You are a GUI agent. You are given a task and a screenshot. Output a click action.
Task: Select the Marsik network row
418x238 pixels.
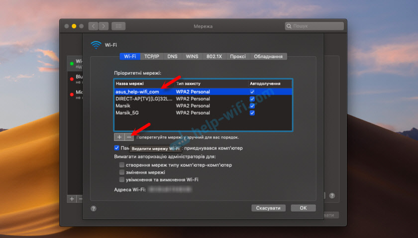[144, 106]
